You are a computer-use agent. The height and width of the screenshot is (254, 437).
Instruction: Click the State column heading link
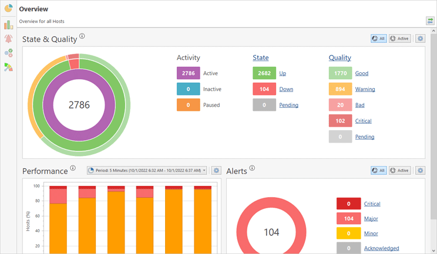click(261, 57)
